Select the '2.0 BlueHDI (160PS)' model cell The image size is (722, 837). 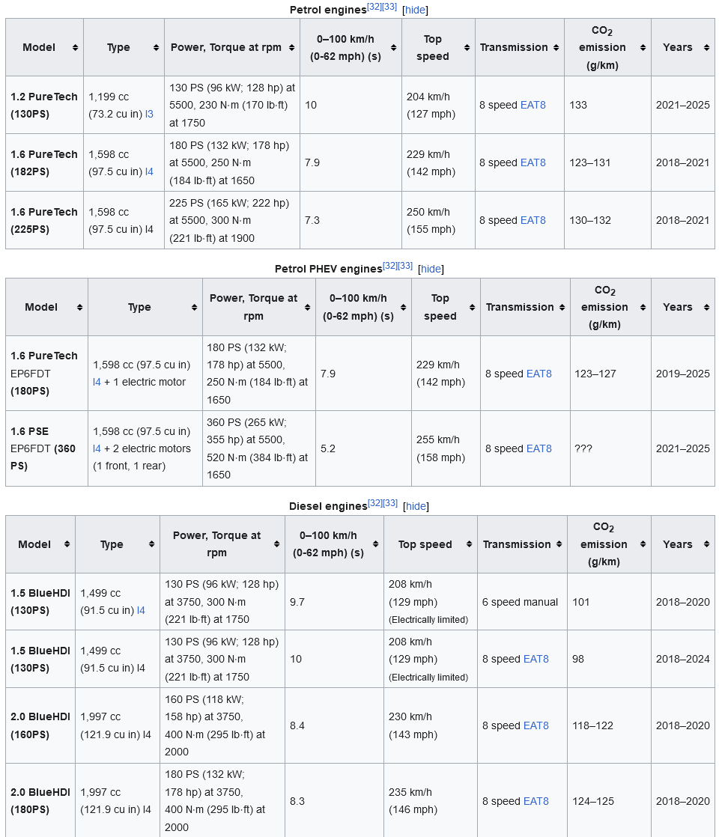(x=40, y=726)
